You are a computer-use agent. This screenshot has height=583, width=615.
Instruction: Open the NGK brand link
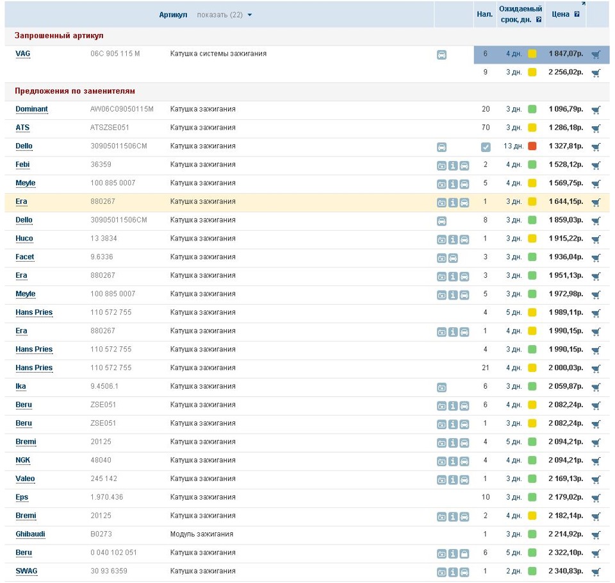[23, 460]
